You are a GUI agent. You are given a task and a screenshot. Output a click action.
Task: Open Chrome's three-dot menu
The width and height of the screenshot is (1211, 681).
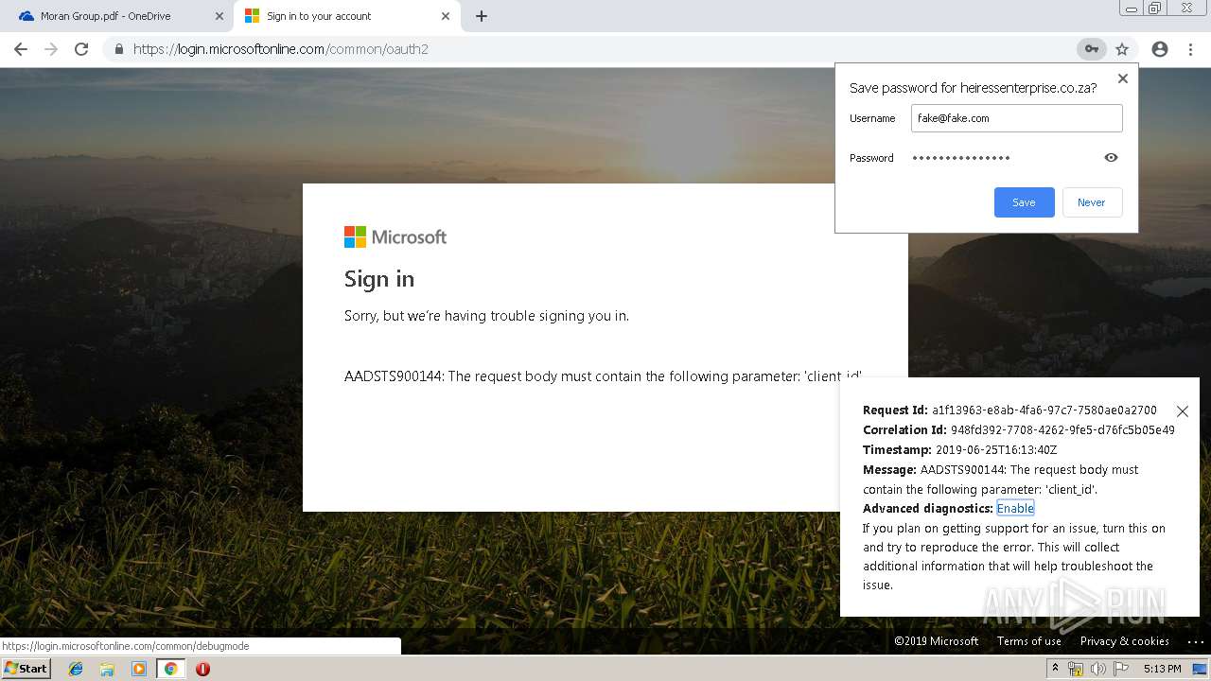pos(1190,49)
